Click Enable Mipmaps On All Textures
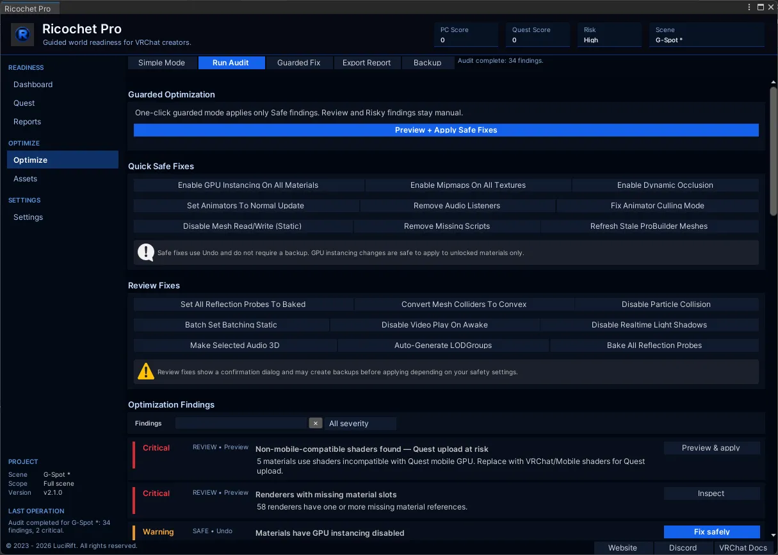This screenshot has width=778, height=555. (x=468, y=185)
